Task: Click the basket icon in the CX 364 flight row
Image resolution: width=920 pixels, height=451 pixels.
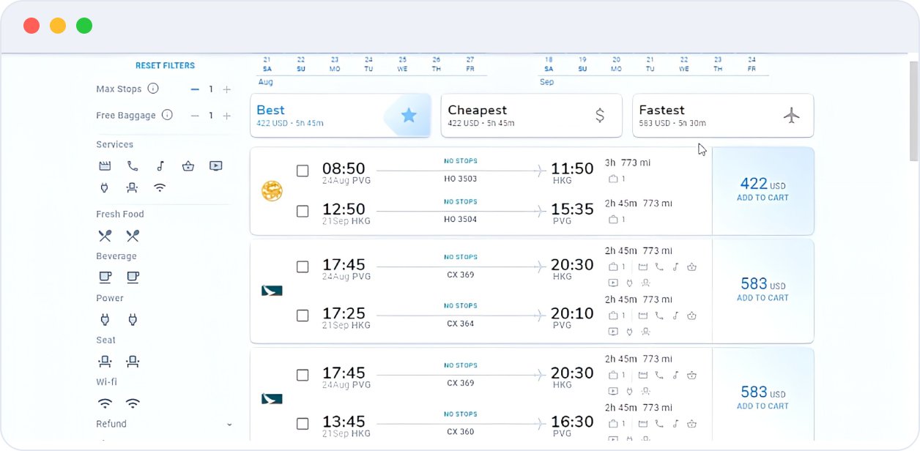Action: coord(691,316)
